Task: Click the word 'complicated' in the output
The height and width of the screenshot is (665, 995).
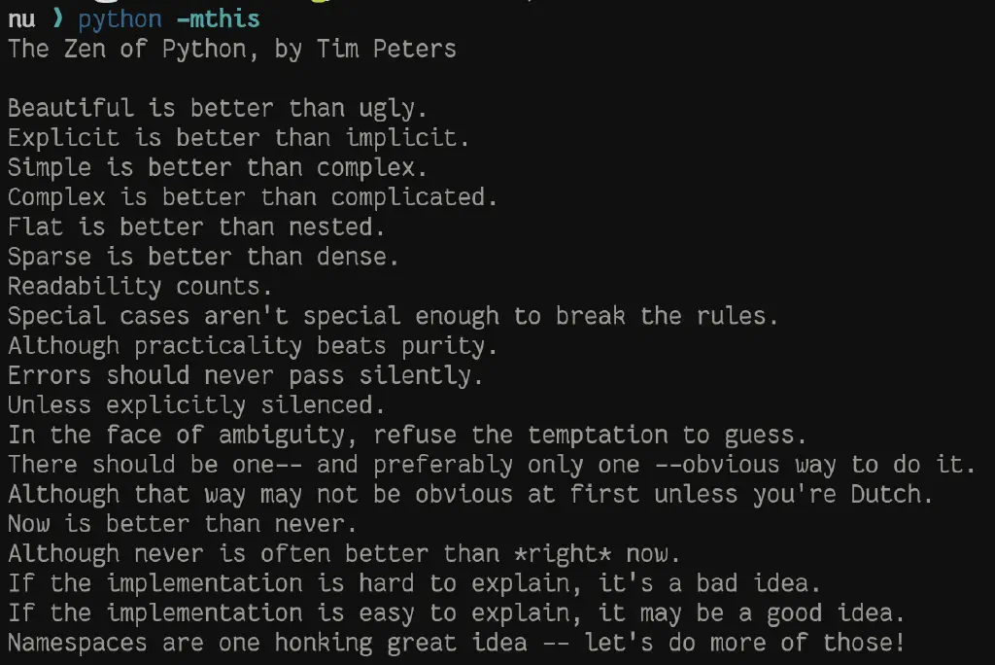Action: click(x=407, y=197)
